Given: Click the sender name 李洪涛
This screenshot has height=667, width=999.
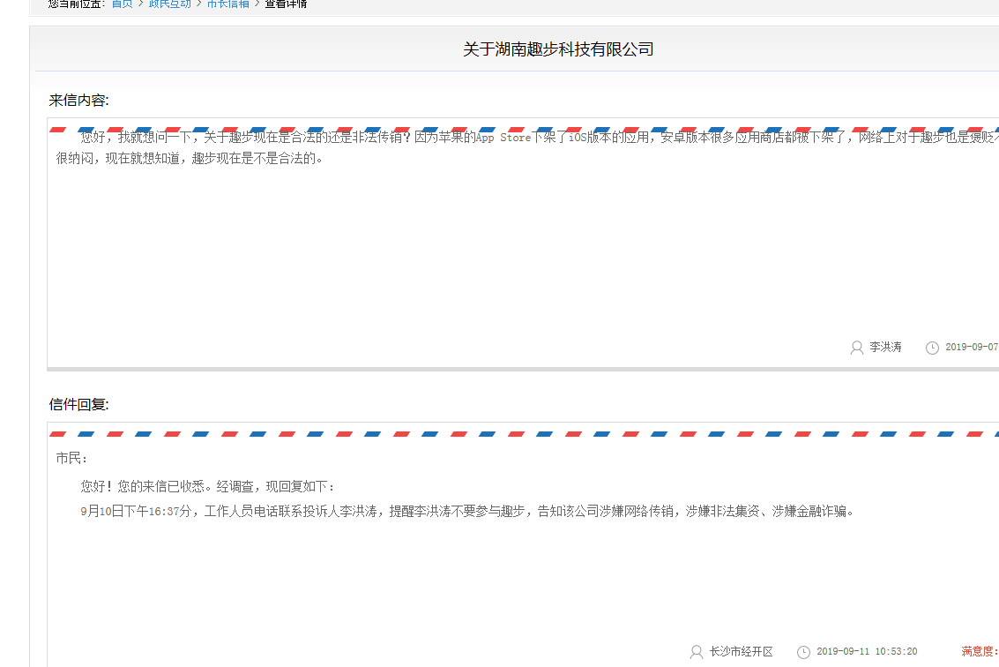Looking at the screenshot, I should point(885,347).
